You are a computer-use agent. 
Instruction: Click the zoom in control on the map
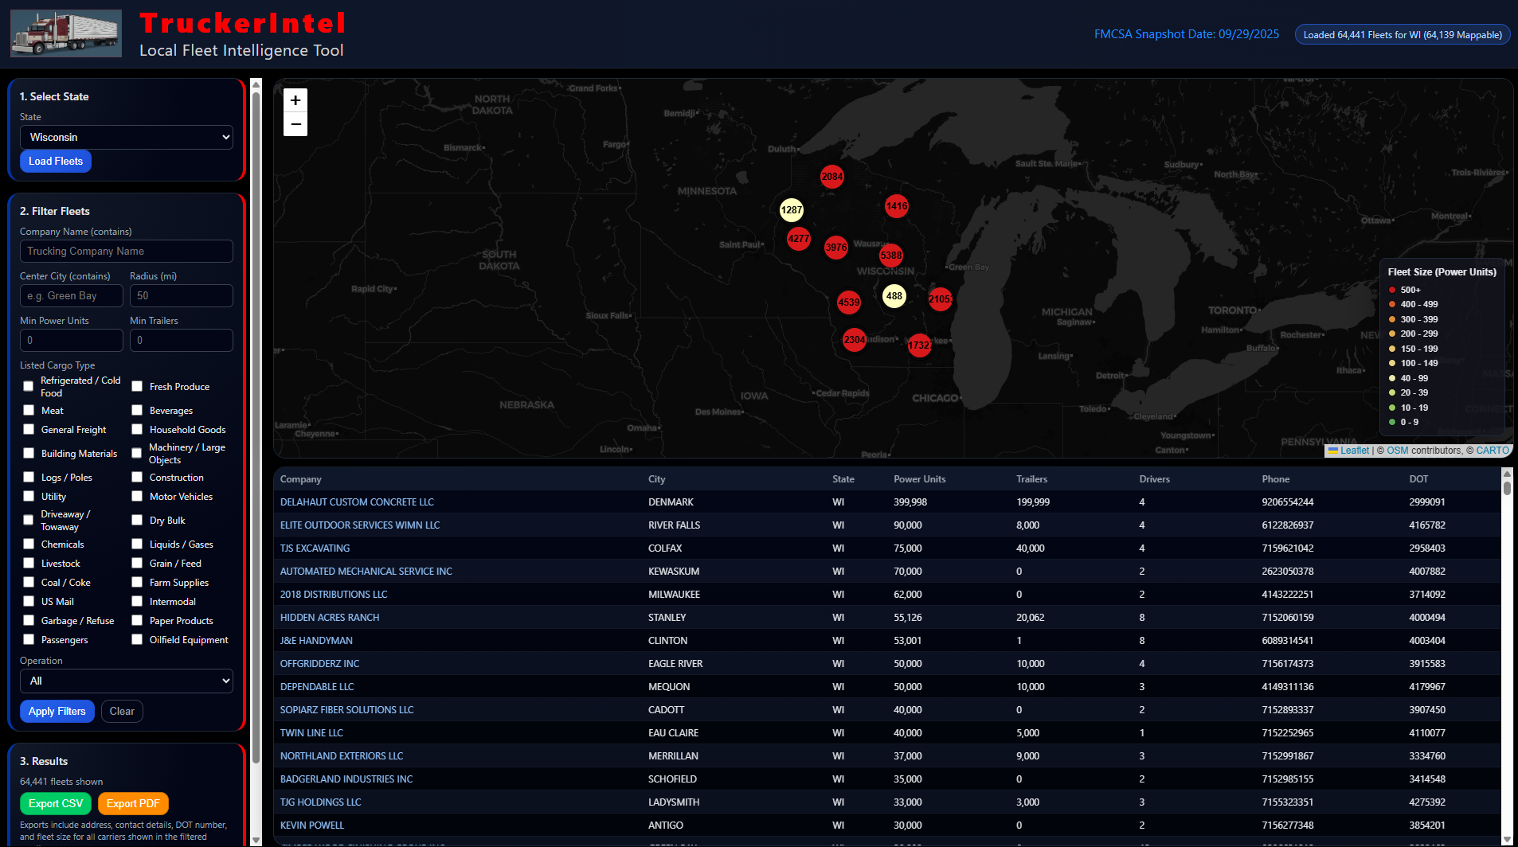(295, 100)
